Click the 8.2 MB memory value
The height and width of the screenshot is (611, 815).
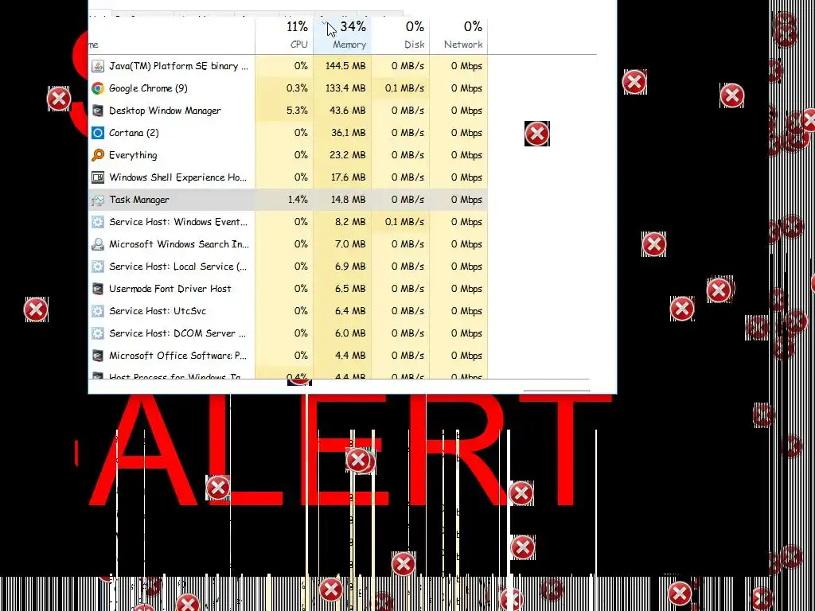(350, 222)
